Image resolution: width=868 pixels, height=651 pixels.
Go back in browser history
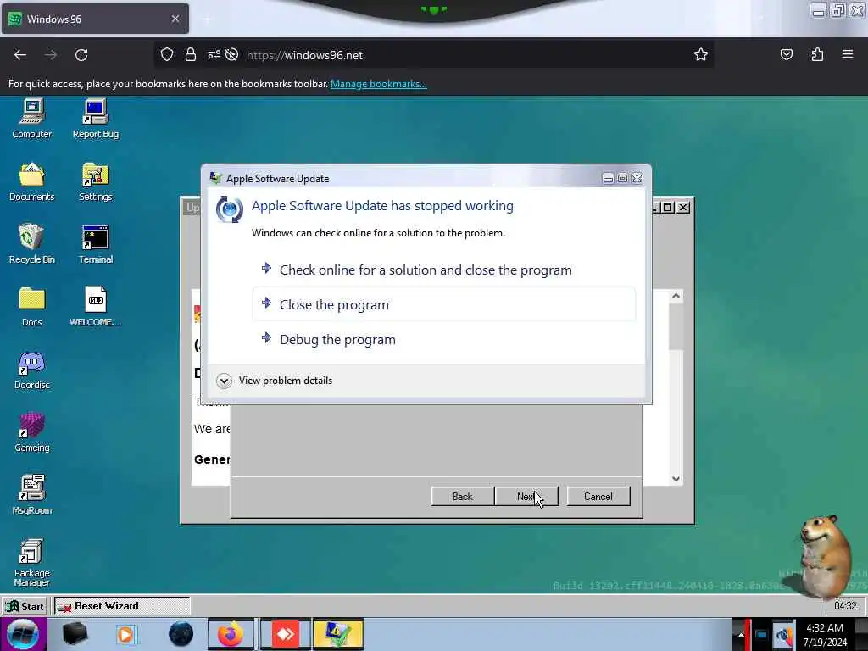point(20,55)
